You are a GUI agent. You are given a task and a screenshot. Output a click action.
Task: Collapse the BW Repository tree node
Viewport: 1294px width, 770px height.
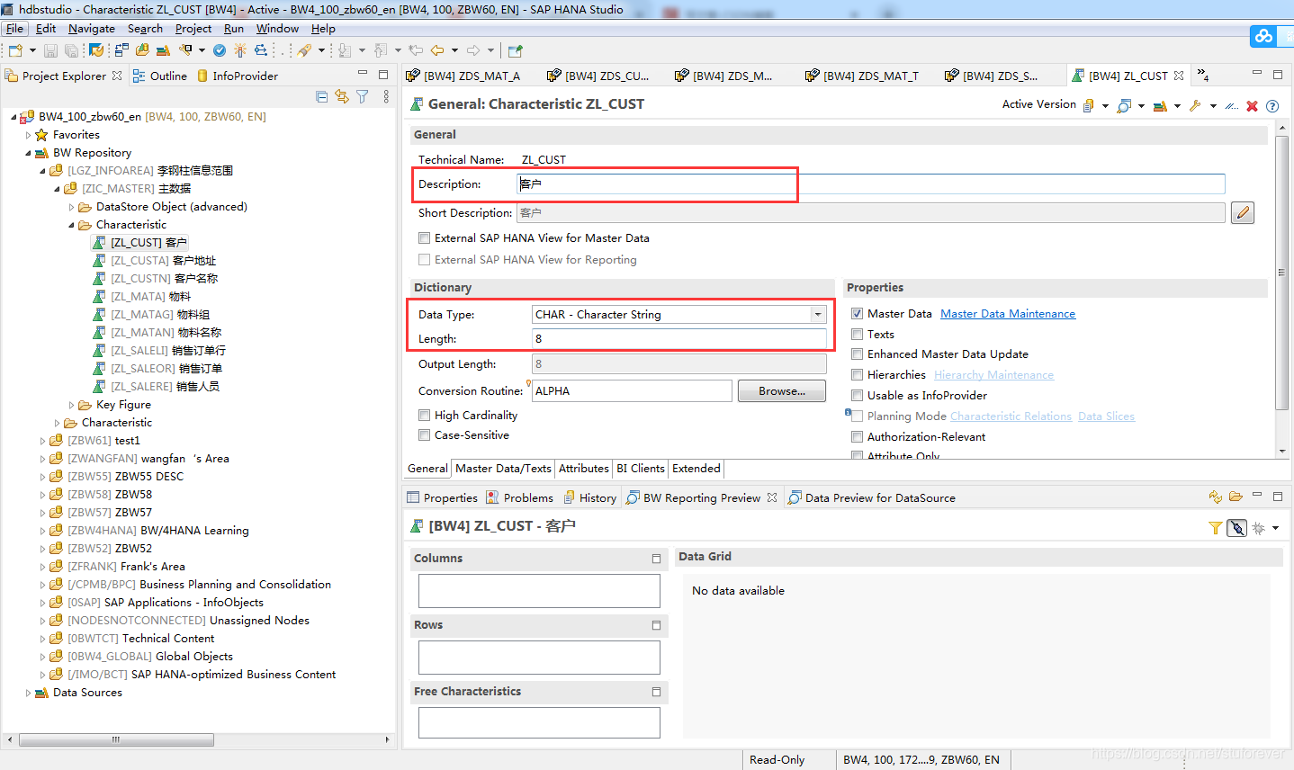point(28,153)
